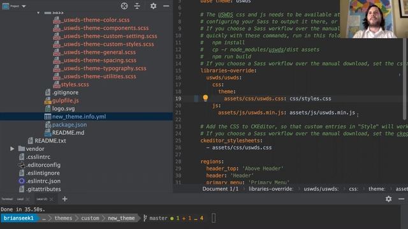This screenshot has width=408, height=229.
Task: Click the SASS file icon for styles.scss
Action: coord(57,85)
